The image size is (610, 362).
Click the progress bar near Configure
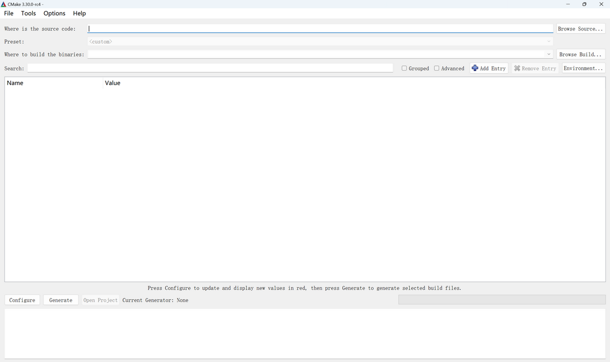pyautogui.click(x=502, y=299)
